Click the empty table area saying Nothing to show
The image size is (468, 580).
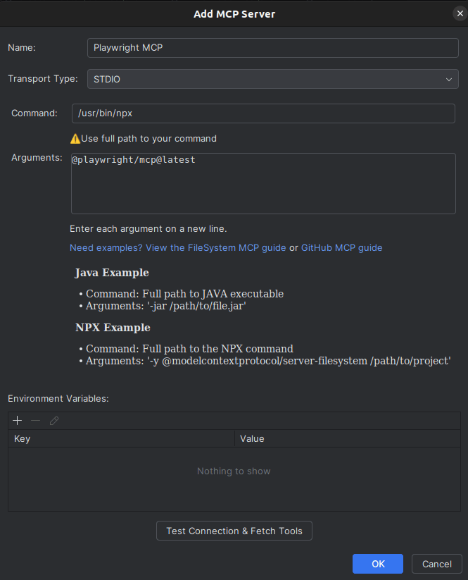coord(234,471)
